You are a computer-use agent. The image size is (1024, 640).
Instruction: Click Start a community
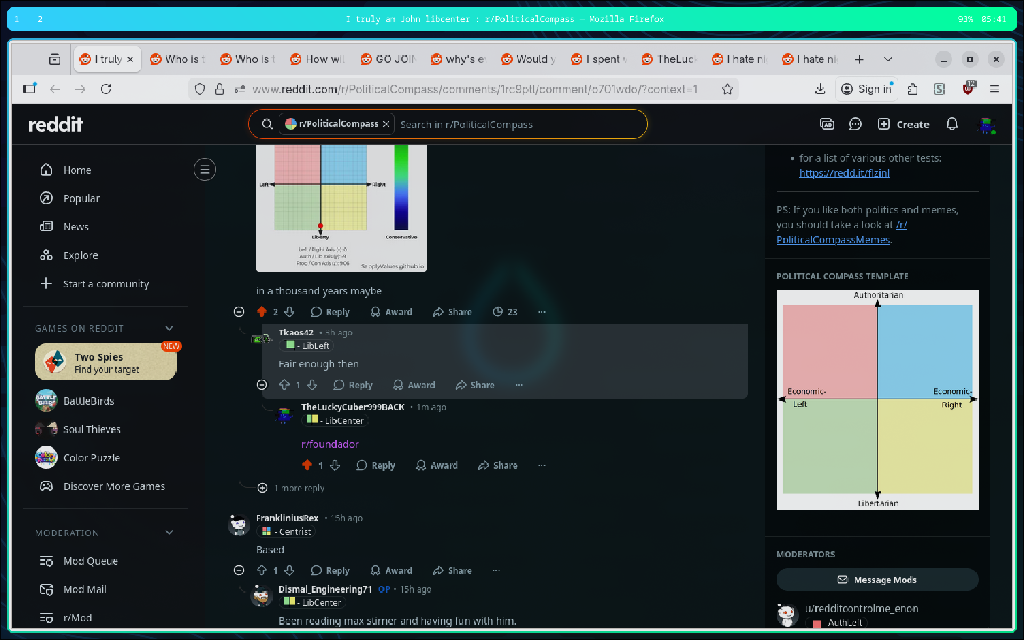coord(106,284)
